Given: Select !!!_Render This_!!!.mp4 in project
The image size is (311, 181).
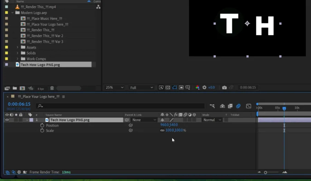Looking at the screenshot, I should (38, 7).
